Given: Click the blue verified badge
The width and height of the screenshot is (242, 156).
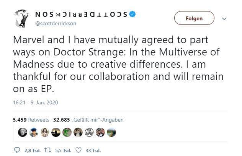Looking at the screenshot, I should pyautogui.click(x=132, y=14).
